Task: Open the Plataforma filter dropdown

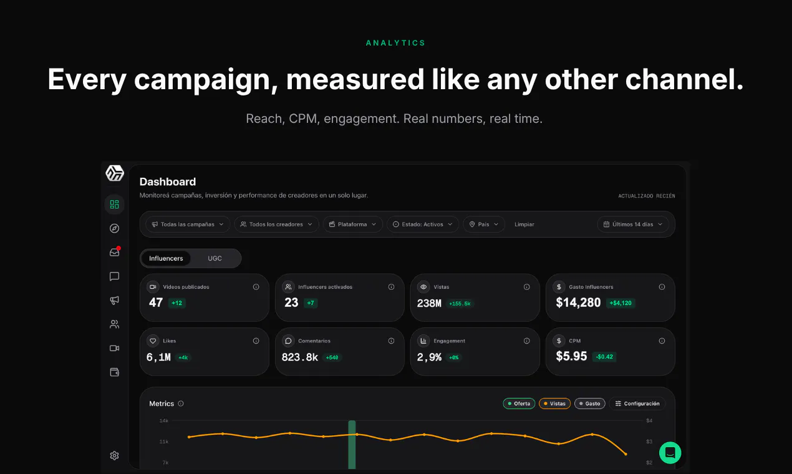Action: tap(352, 225)
